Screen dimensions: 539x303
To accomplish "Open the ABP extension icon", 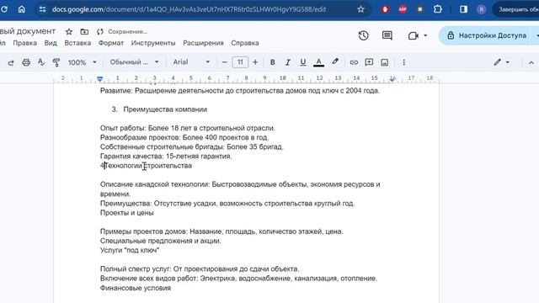I will click(403, 9).
